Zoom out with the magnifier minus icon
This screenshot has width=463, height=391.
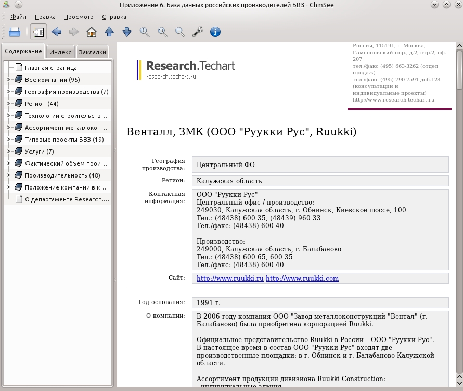click(x=180, y=32)
